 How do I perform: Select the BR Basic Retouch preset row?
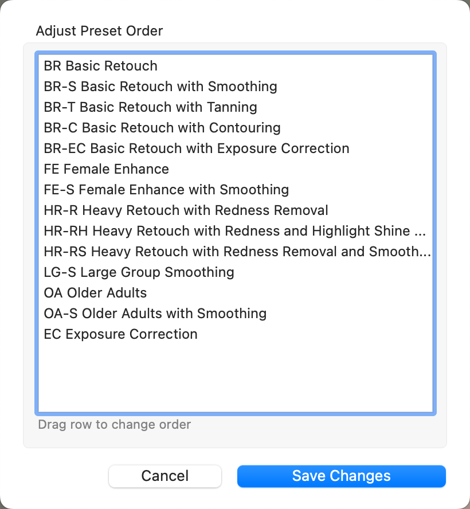(100, 66)
